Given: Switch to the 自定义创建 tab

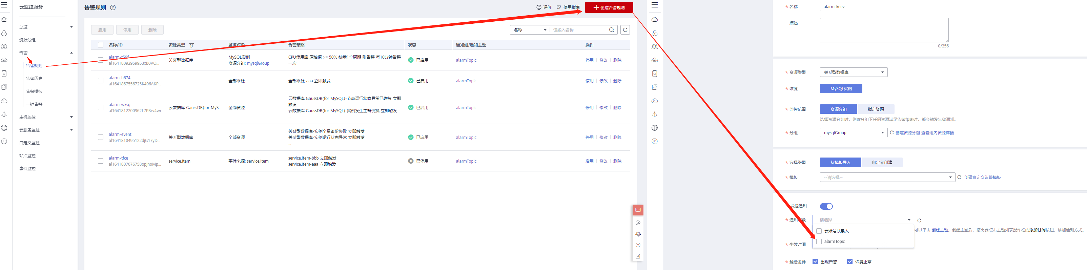Looking at the screenshot, I should (882, 162).
